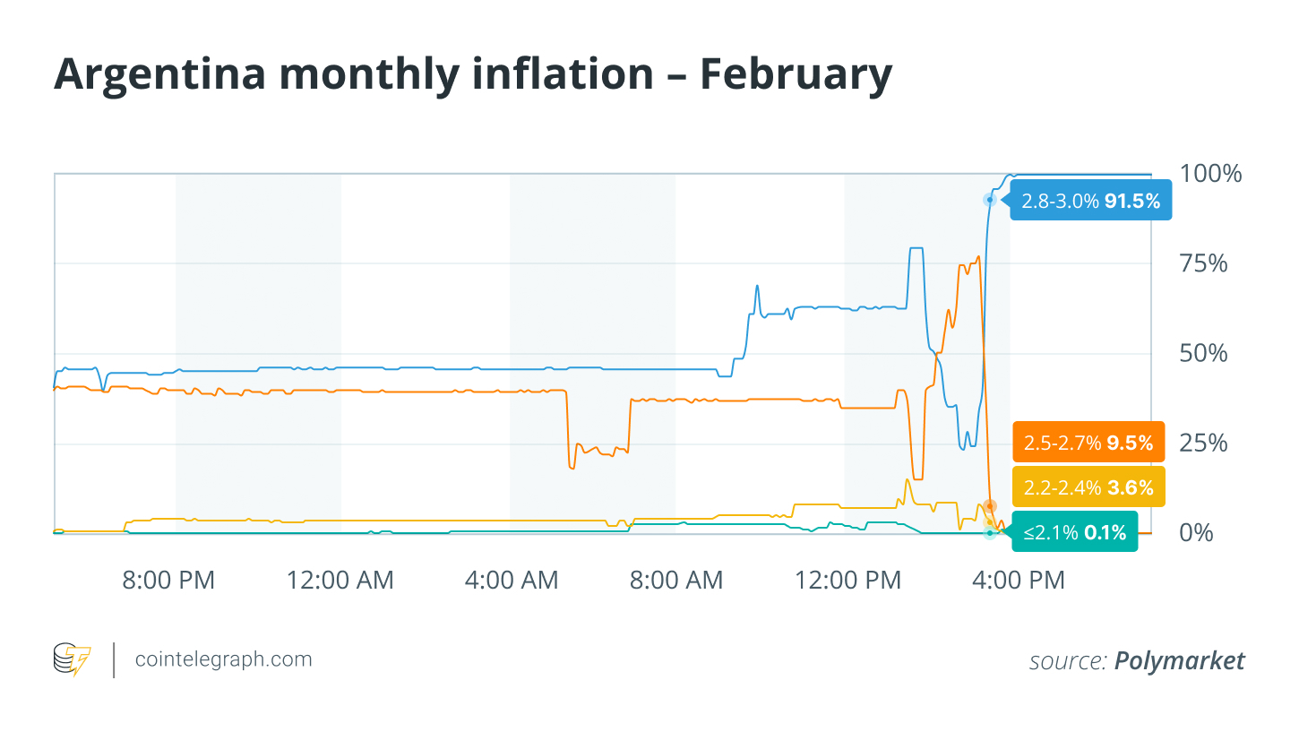The image size is (1299, 732).
Task: Click the teal ≤2.1% 0.1% label
Action: point(1074,532)
